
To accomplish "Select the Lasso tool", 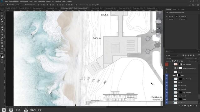I will (x=2, y=16).
